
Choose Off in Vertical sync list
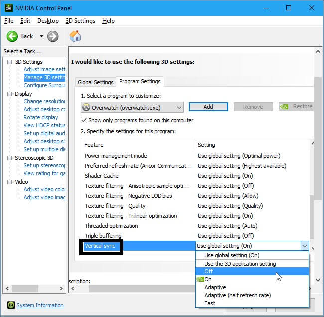(252, 271)
